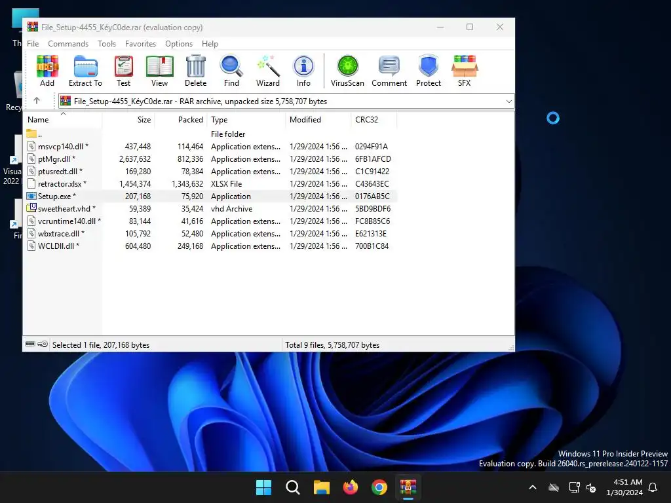Click the Add toolbar icon
This screenshot has width=671, height=503.
[x=47, y=71]
